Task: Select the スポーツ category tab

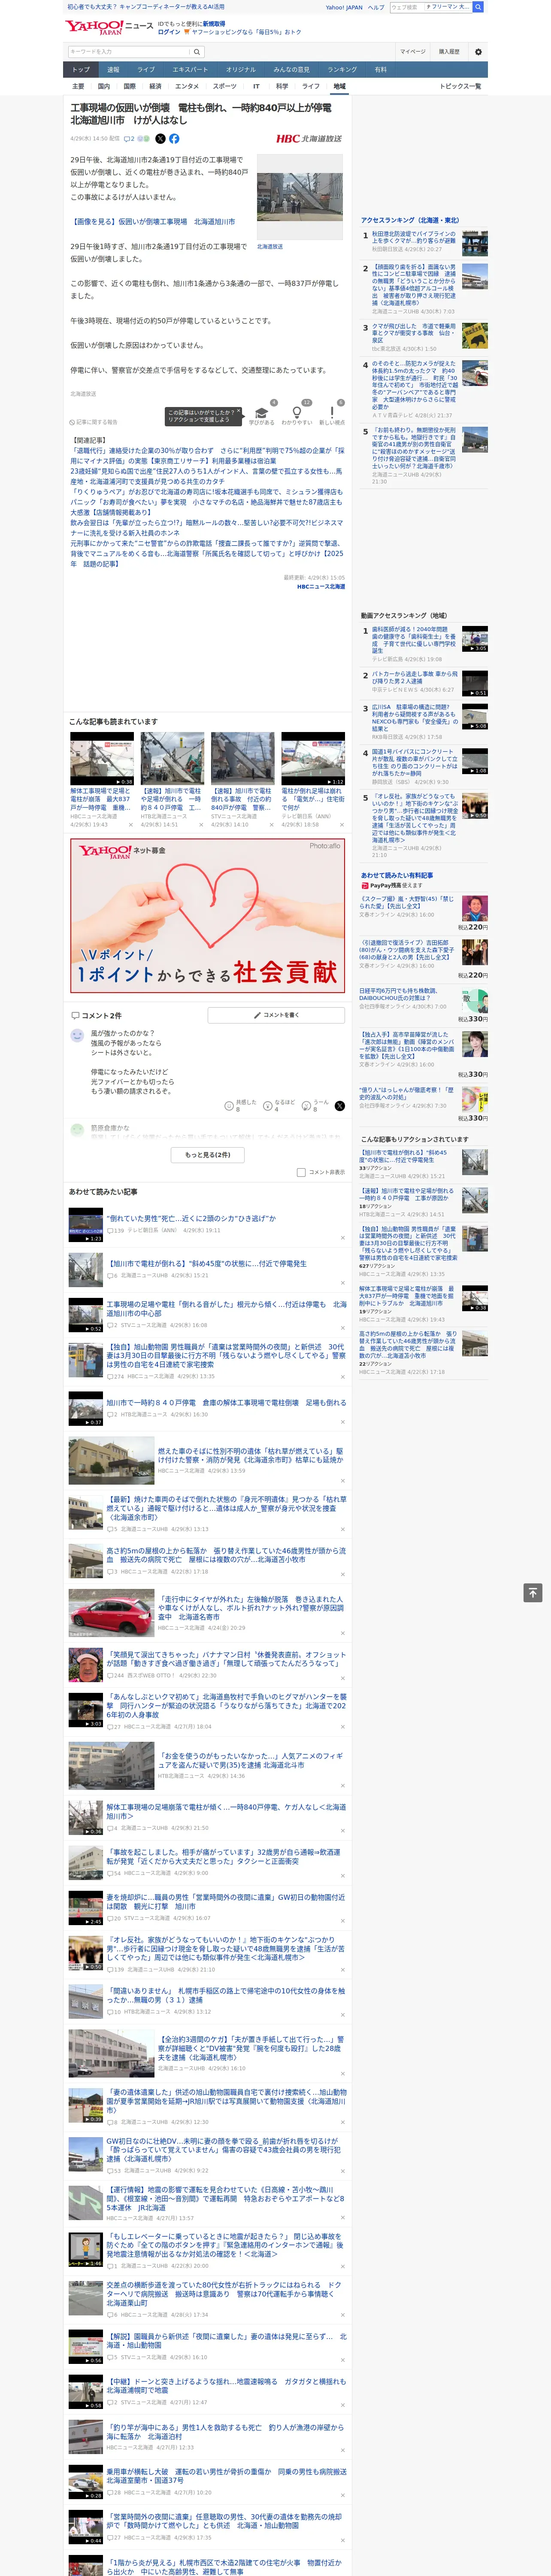Action: (225, 86)
